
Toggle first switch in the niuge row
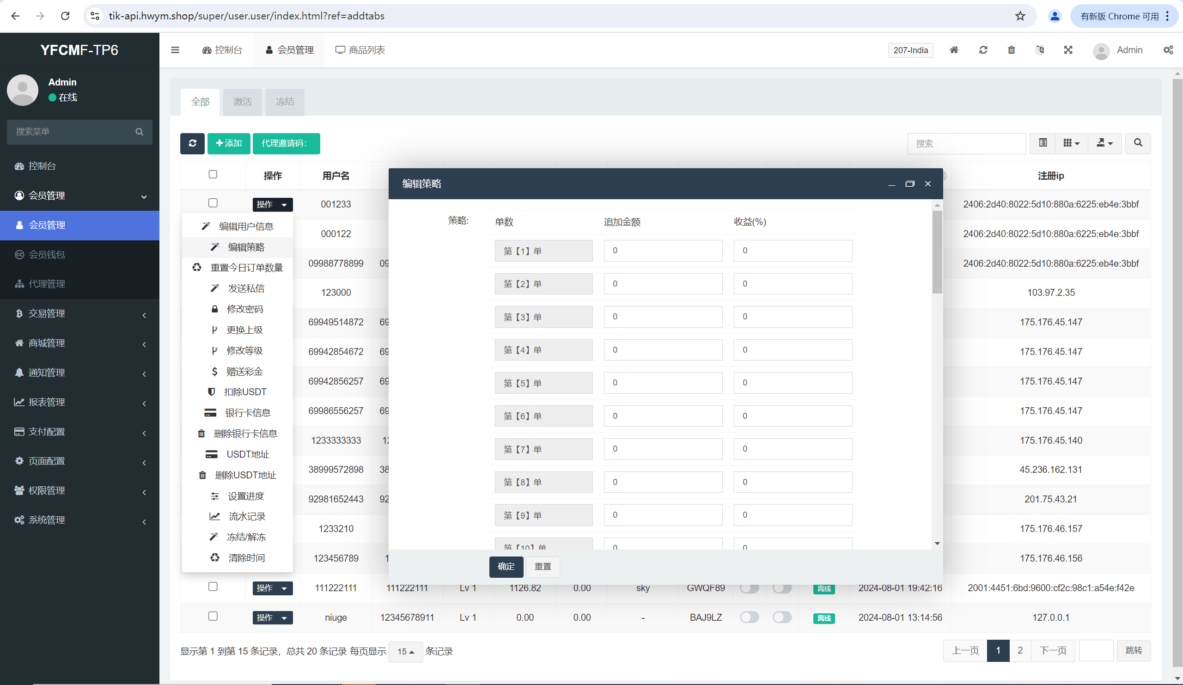click(x=749, y=618)
